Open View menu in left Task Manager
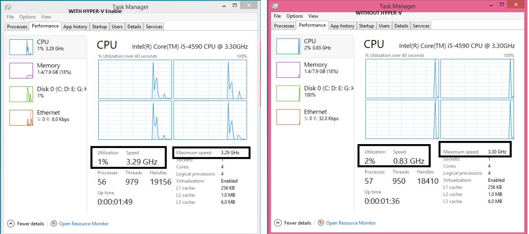This screenshot has height=234, width=529. click(46, 17)
